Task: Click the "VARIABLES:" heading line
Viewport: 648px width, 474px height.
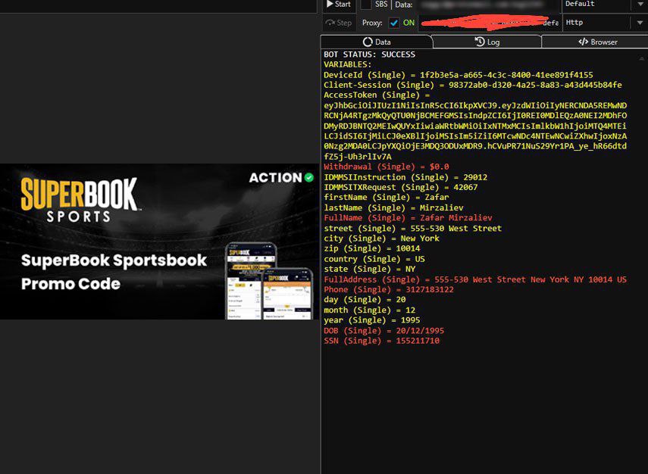Action: click(348, 64)
